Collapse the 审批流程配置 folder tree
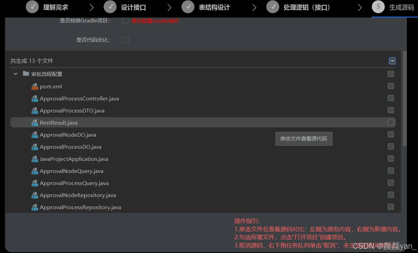The width and height of the screenshot is (418, 253). (x=16, y=74)
